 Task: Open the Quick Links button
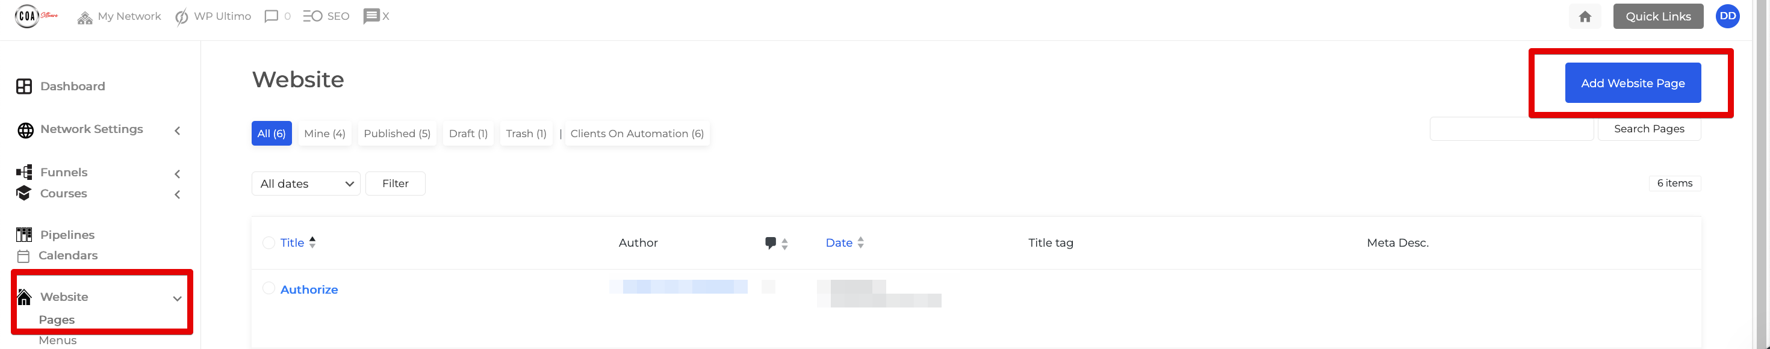point(1657,16)
